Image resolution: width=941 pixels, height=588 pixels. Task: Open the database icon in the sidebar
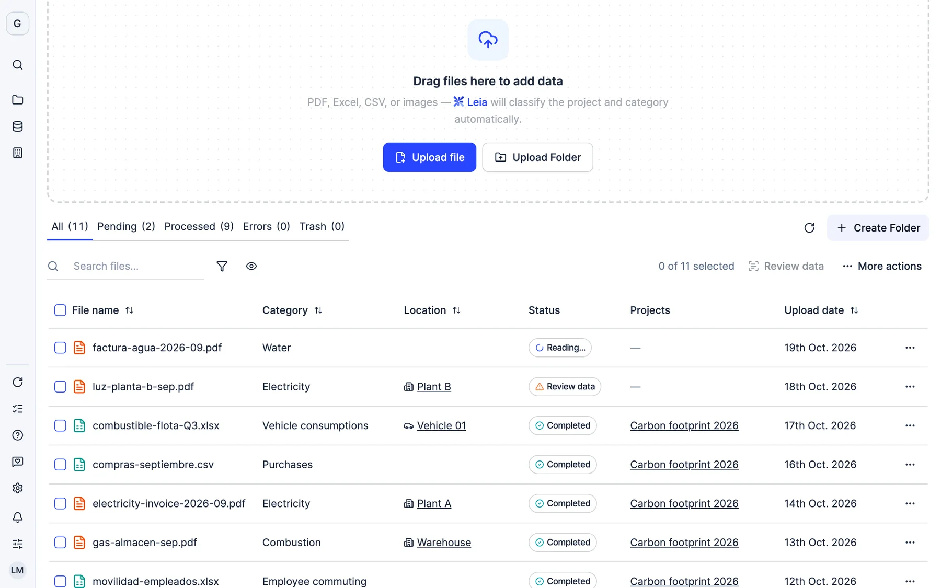(17, 126)
